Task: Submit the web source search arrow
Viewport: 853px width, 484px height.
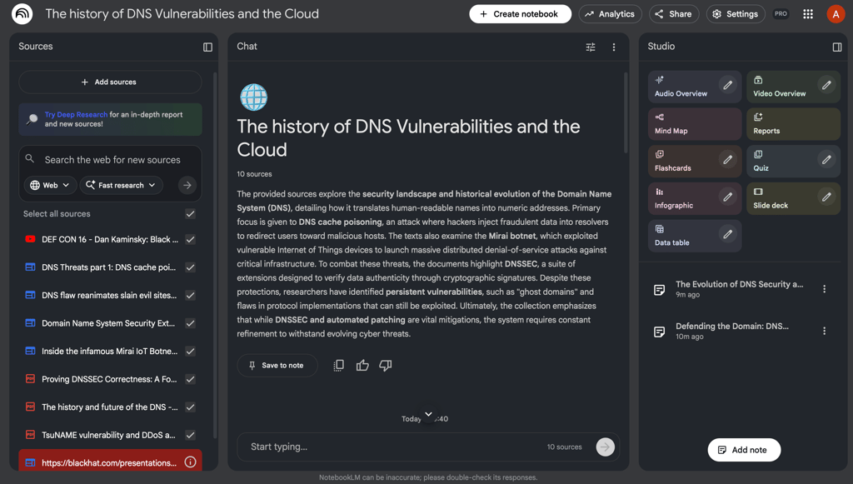Action: tap(187, 186)
